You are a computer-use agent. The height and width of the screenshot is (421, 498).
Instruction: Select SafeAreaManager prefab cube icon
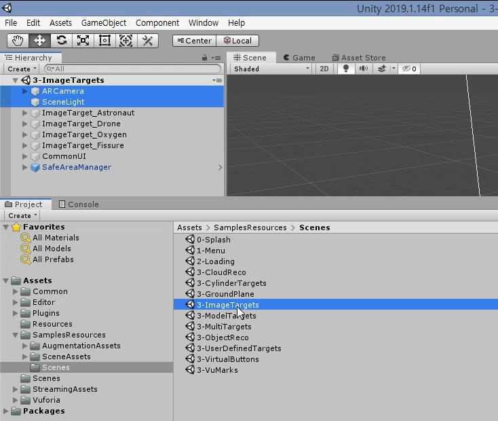pyautogui.click(x=35, y=167)
